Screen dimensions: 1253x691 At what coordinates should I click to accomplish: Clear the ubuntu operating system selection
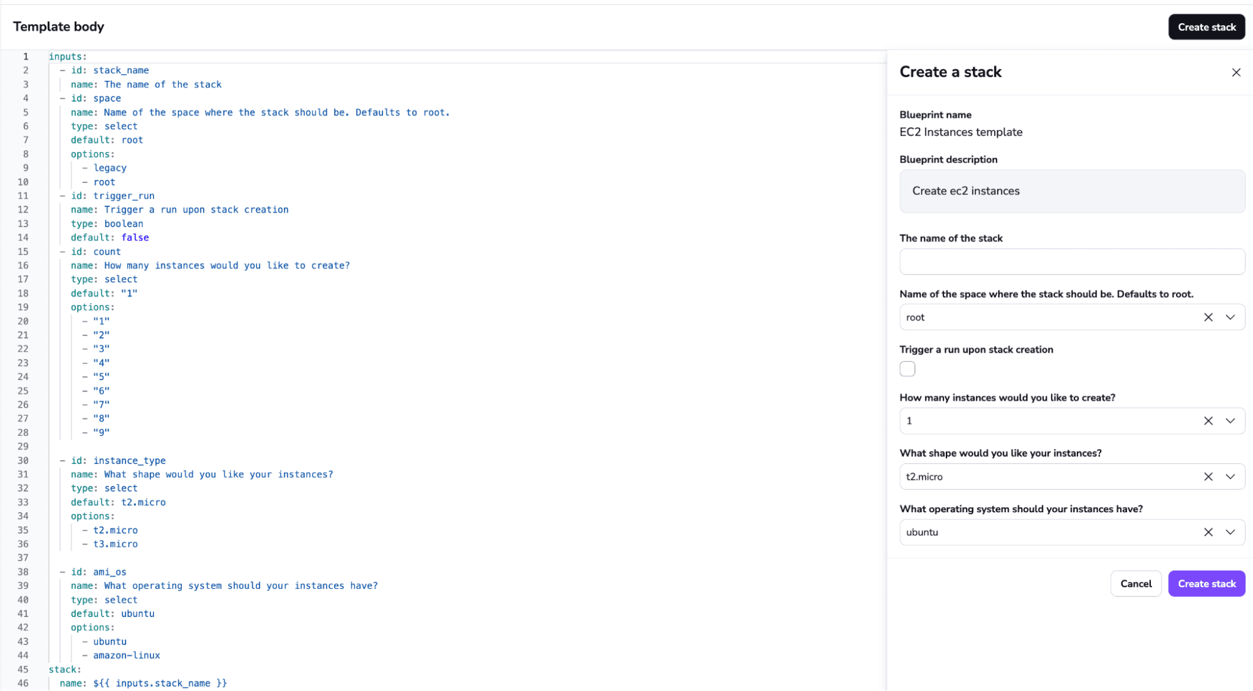tap(1208, 532)
